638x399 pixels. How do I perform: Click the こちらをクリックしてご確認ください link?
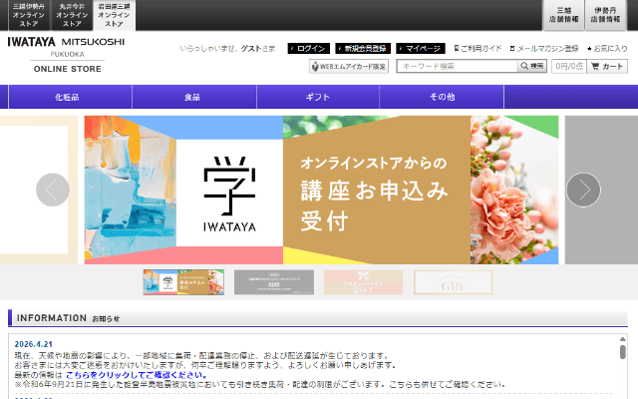(137, 375)
